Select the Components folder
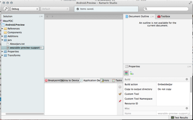 point(14,32)
